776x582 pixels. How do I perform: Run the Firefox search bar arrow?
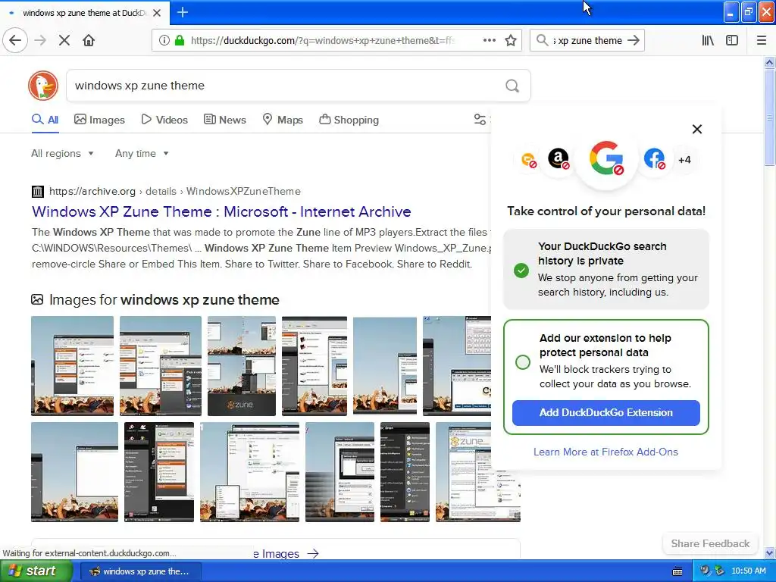coord(634,40)
